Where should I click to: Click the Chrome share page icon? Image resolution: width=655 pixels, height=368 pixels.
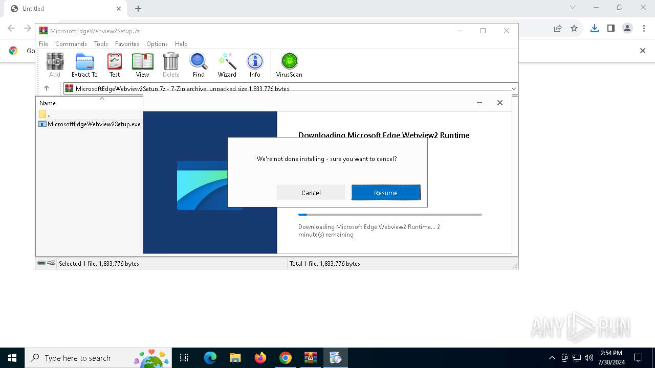[x=558, y=29]
